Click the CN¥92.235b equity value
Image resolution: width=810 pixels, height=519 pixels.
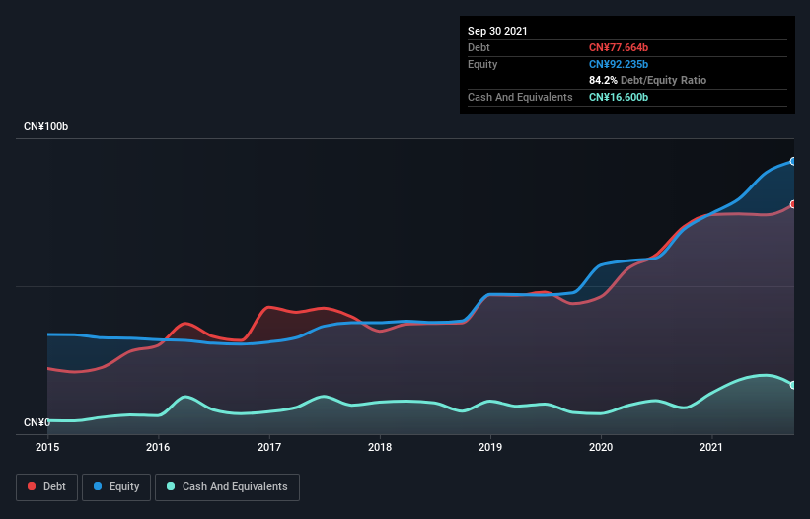coord(619,64)
